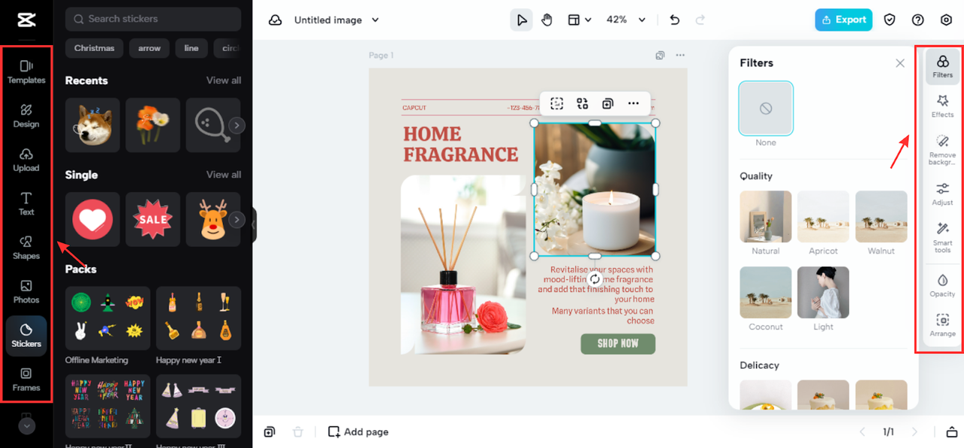The height and width of the screenshot is (448, 964).
Task: Click the SHOP NOW button on canvas
Action: [618, 343]
